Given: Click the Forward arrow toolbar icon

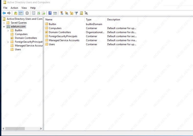Looking at the screenshot, I should point(9,13).
